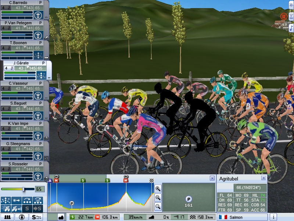294x221 pixels.
Task: Click the Salmon rider name bar
Action: pyautogui.click(x=243, y=217)
